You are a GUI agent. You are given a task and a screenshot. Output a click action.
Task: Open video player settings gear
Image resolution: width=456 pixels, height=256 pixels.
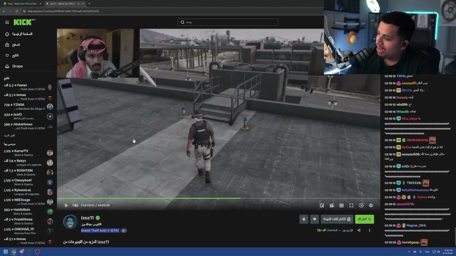pyautogui.click(x=371, y=206)
